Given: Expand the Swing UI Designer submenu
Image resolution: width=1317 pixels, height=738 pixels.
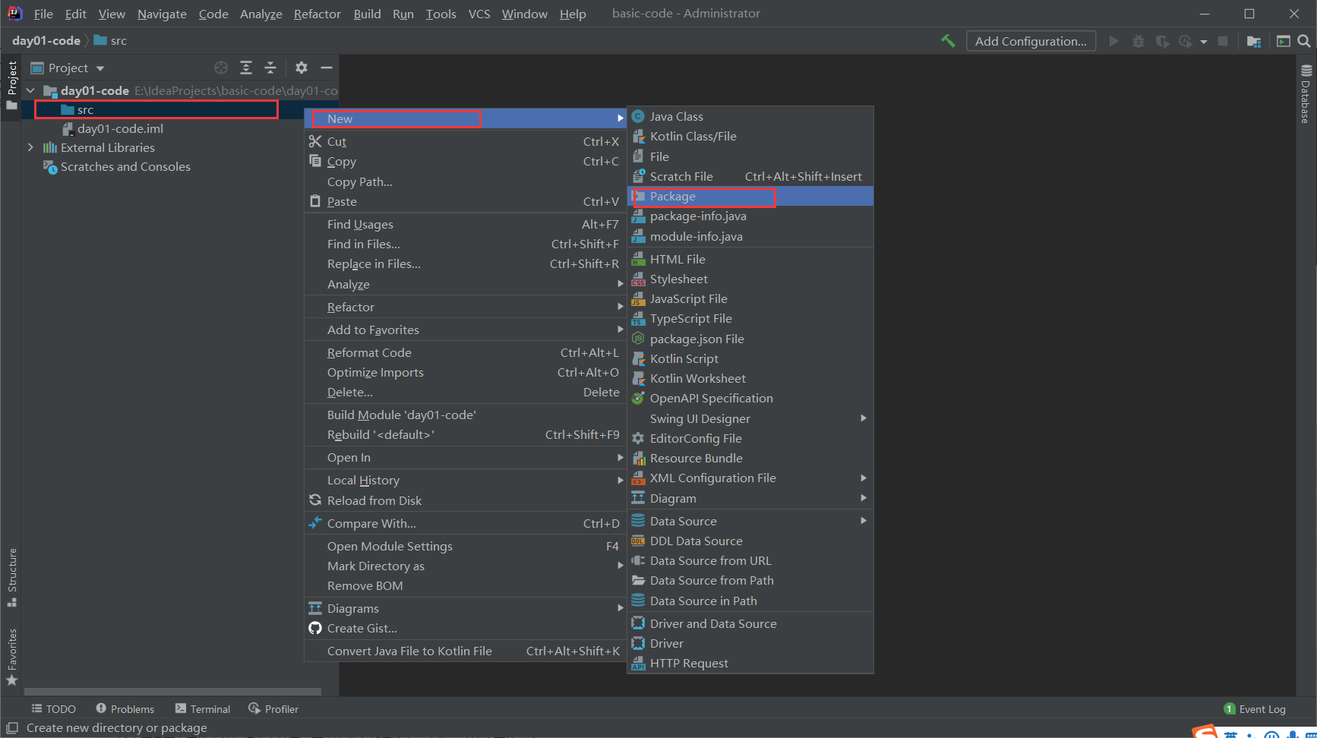Looking at the screenshot, I should (750, 418).
